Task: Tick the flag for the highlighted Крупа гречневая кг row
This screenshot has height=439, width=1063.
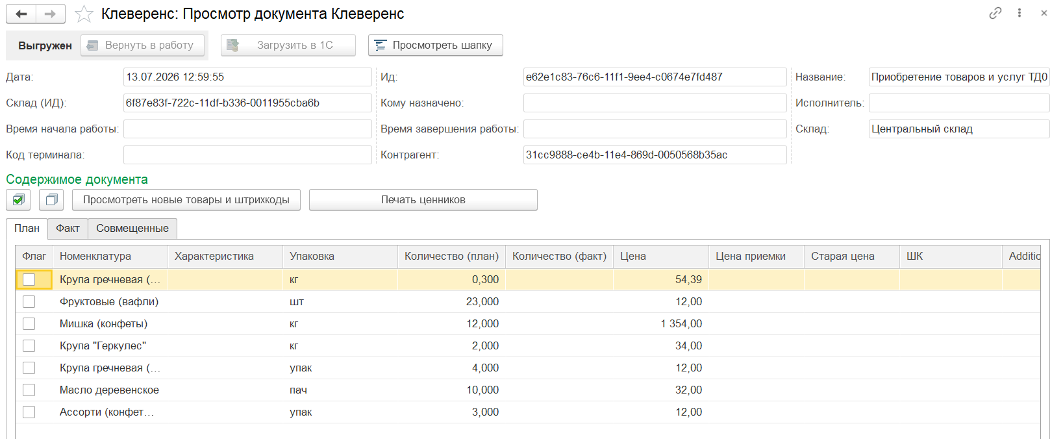Action: [x=29, y=280]
